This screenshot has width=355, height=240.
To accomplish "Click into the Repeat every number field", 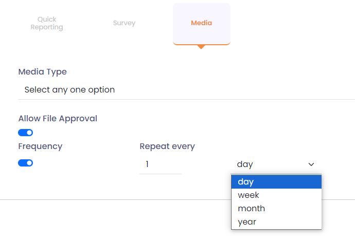I will pos(160,164).
